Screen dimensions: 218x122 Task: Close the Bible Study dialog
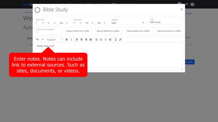(182, 9)
